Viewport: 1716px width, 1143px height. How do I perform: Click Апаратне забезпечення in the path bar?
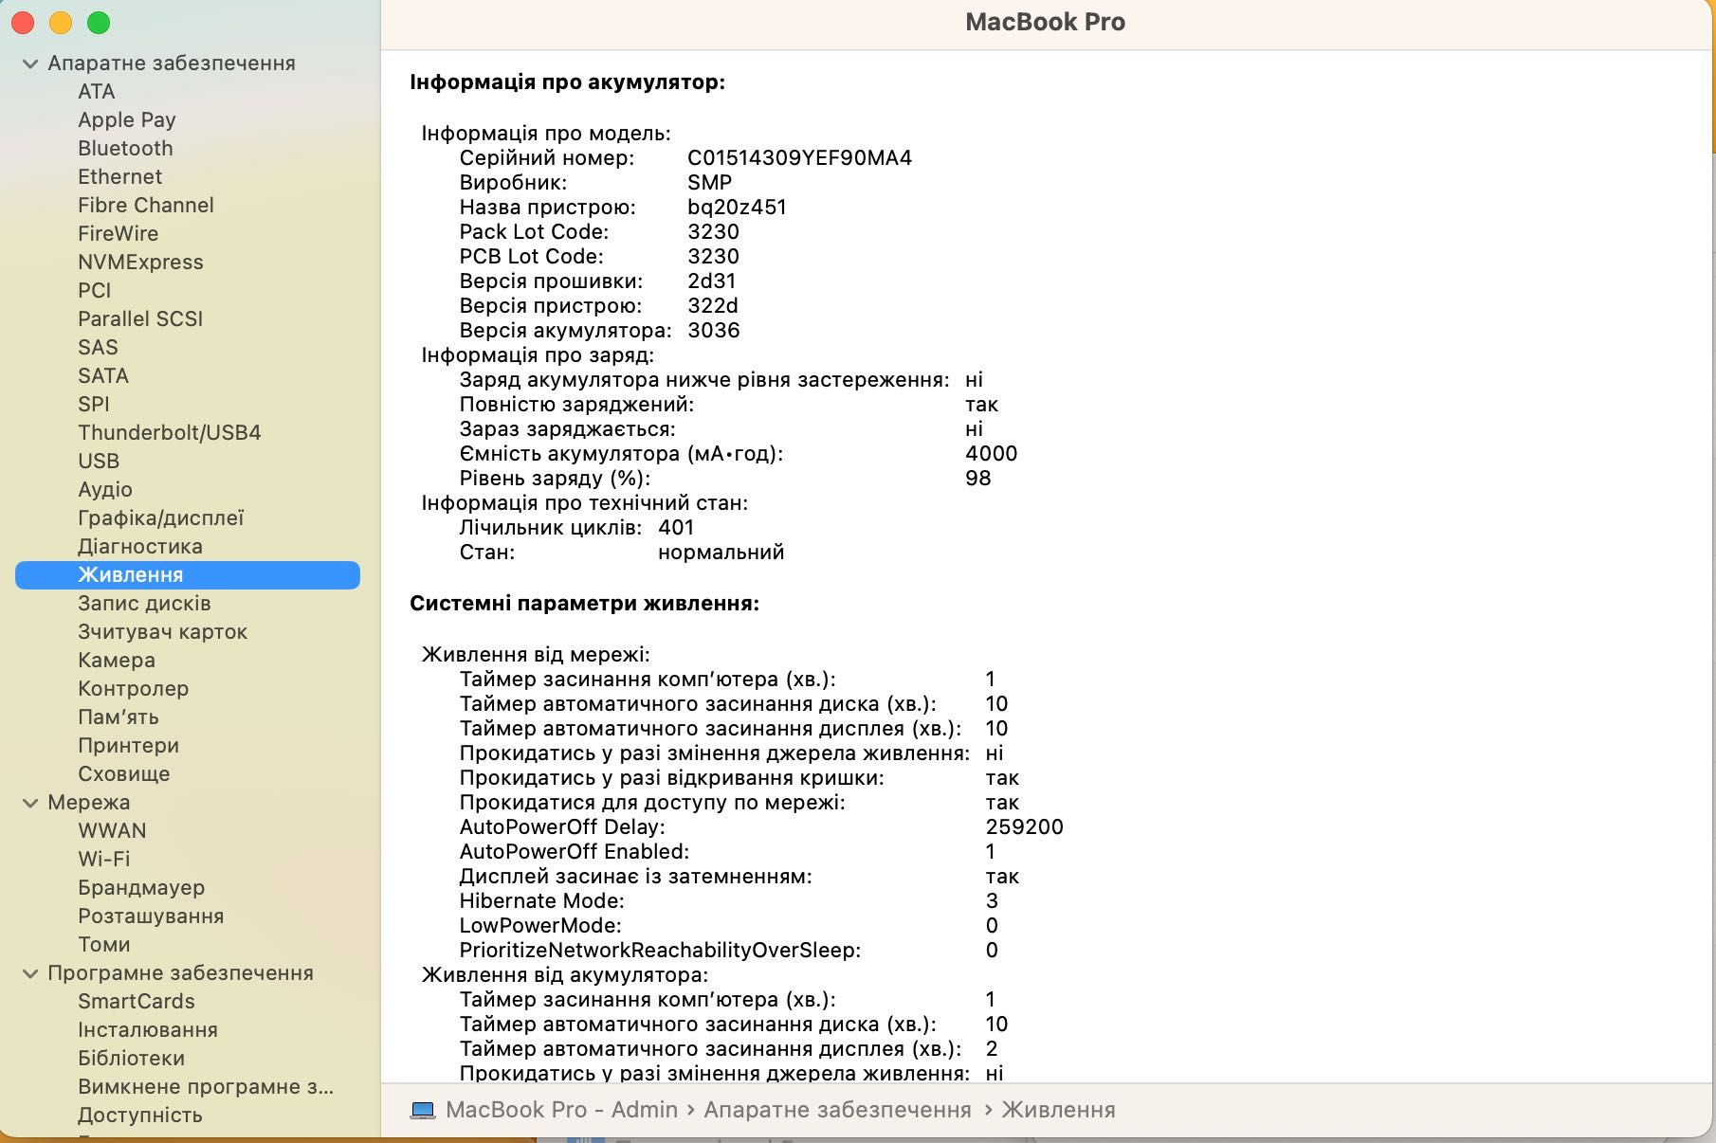point(837,1110)
